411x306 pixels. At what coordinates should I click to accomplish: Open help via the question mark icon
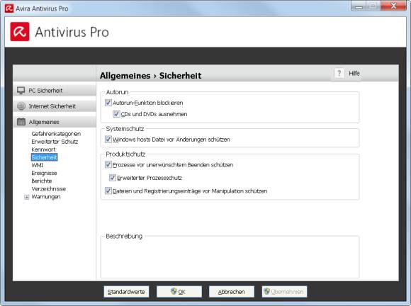pyautogui.click(x=339, y=74)
